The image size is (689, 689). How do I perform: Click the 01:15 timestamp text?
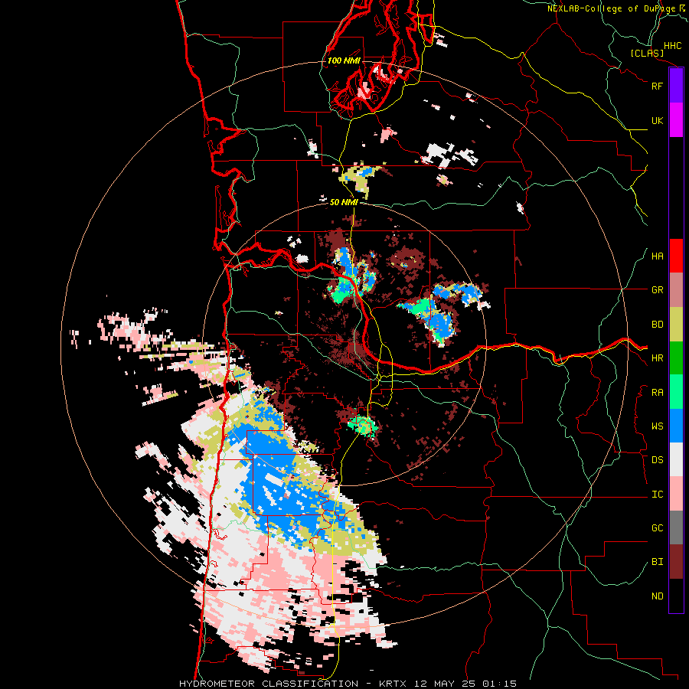tap(499, 684)
